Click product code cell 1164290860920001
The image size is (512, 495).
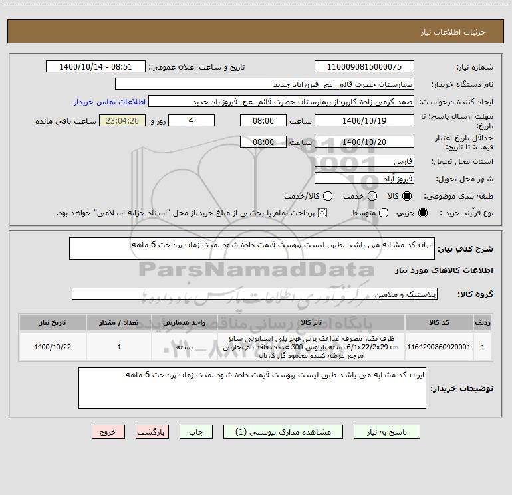439,347
